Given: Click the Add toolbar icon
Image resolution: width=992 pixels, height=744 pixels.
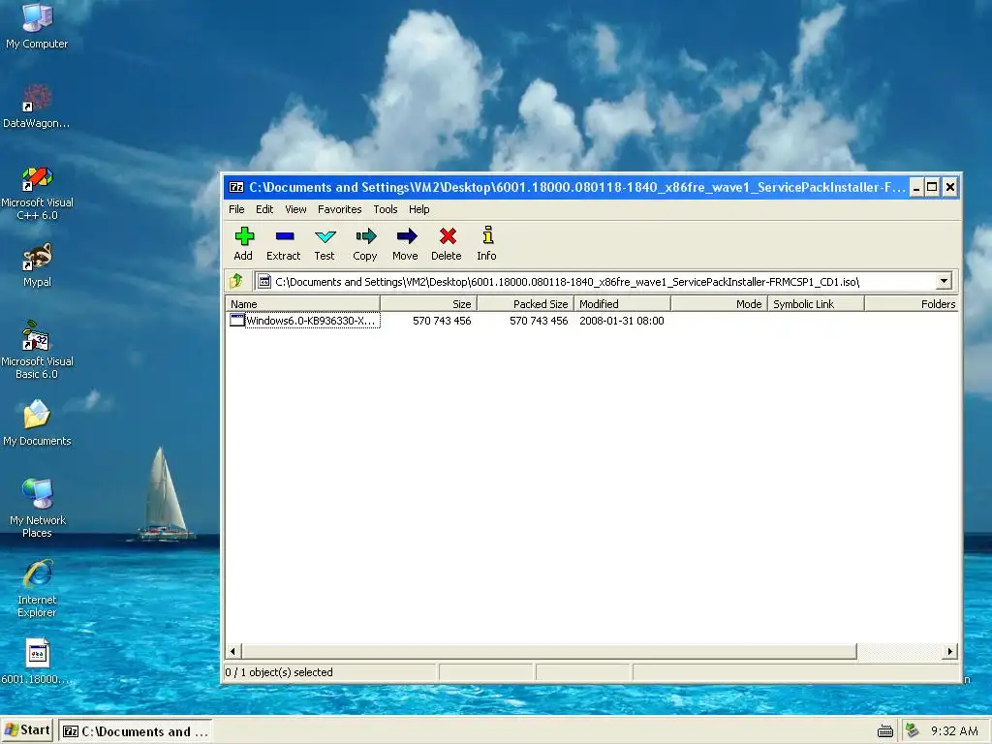Looking at the screenshot, I should point(244,236).
